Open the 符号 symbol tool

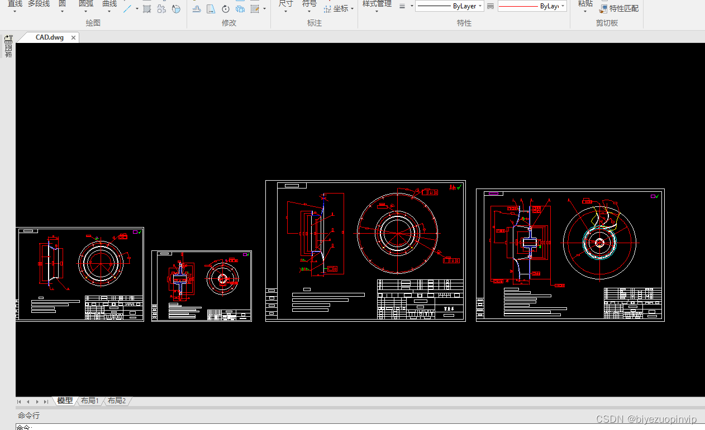click(x=309, y=3)
